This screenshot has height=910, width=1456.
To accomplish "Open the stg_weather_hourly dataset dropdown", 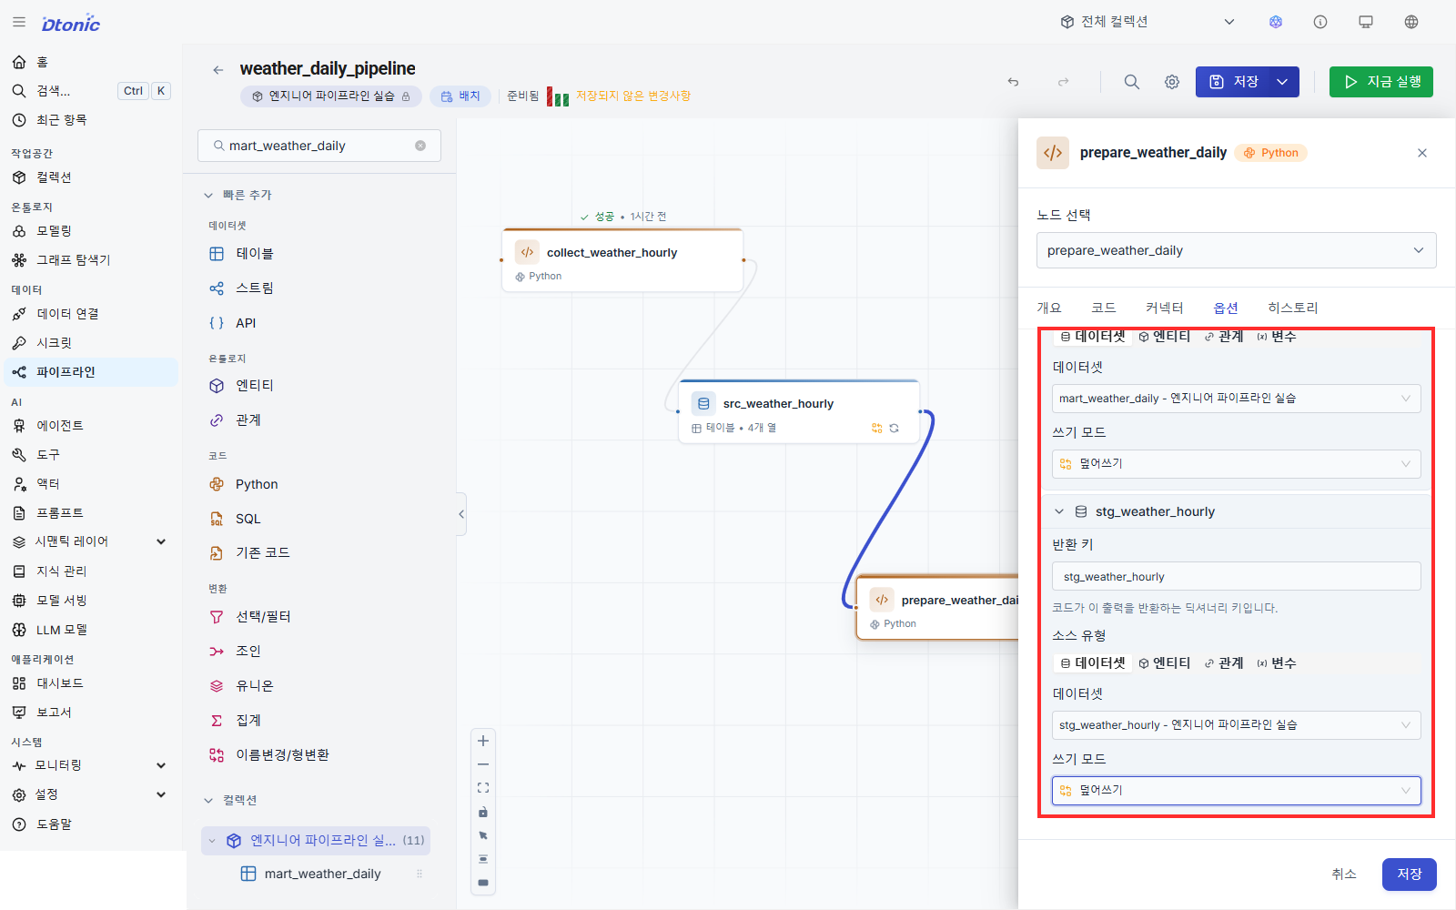I will pos(1236,725).
